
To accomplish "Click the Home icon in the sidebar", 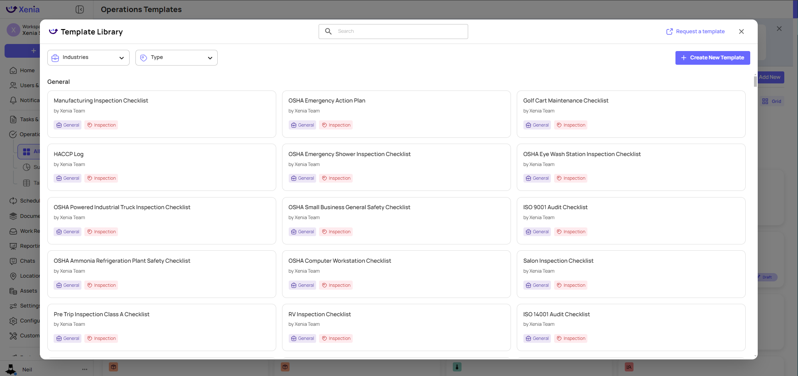I will click(x=13, y=71).
